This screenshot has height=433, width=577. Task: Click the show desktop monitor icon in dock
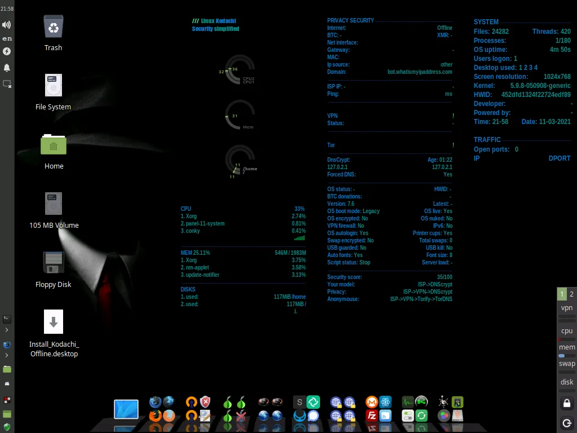(126, 410)
